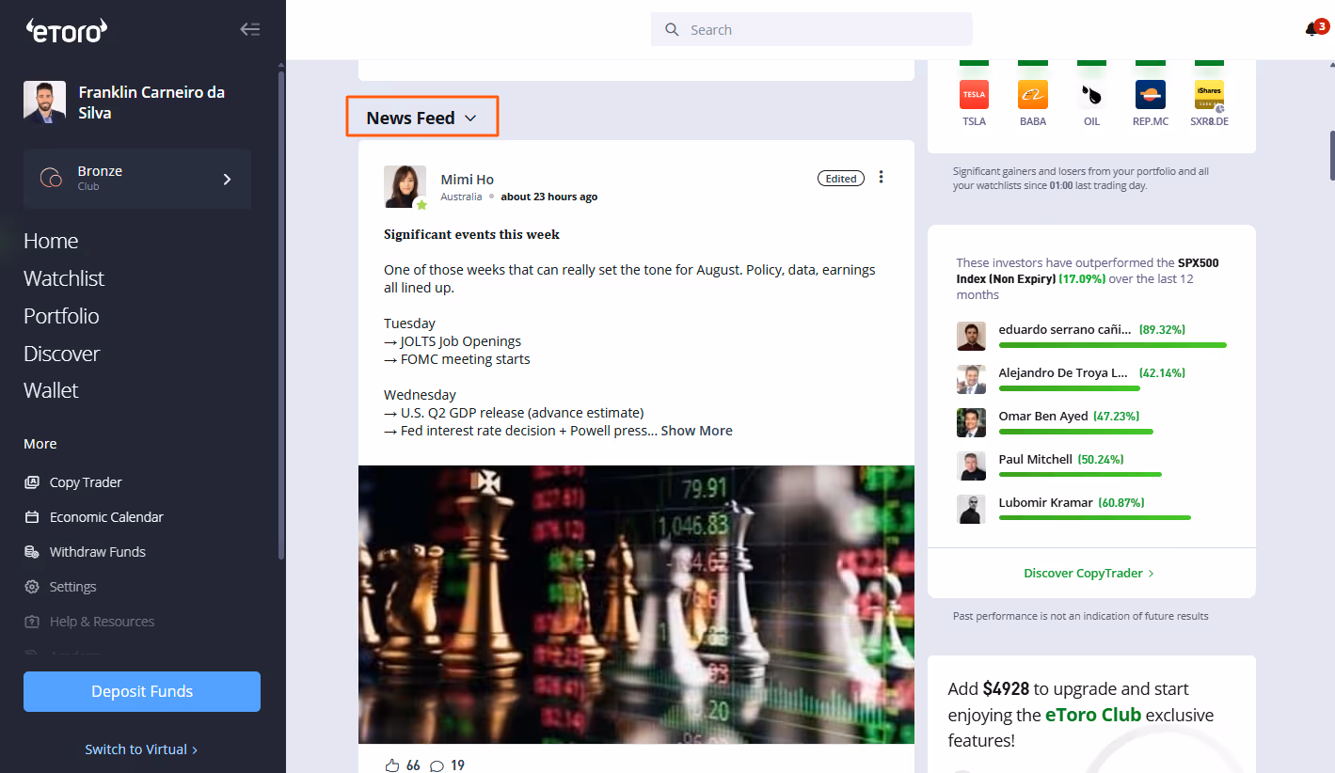Screen dimensions: 1335x773
Task: Like Mimi Ho's post with thumbs-up
Action: coord(392,765)
